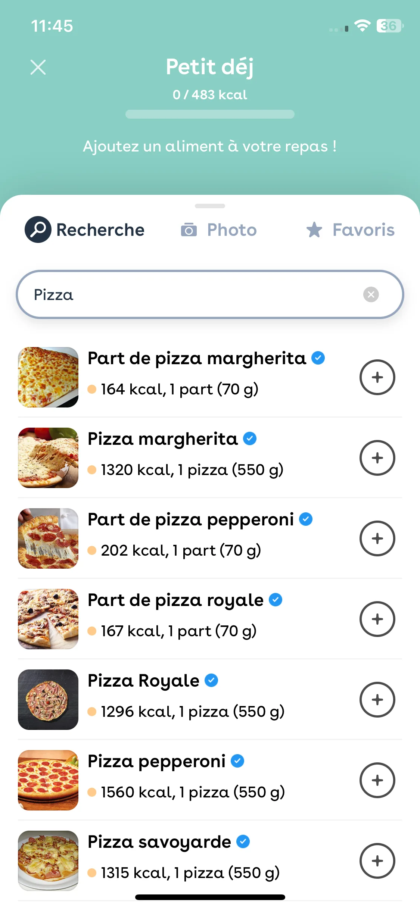Image resolution: width=420 pixels, height=909 pixels.
Task: Add Part de pizza royale plus icon
Action: click(x=377, y=619)
